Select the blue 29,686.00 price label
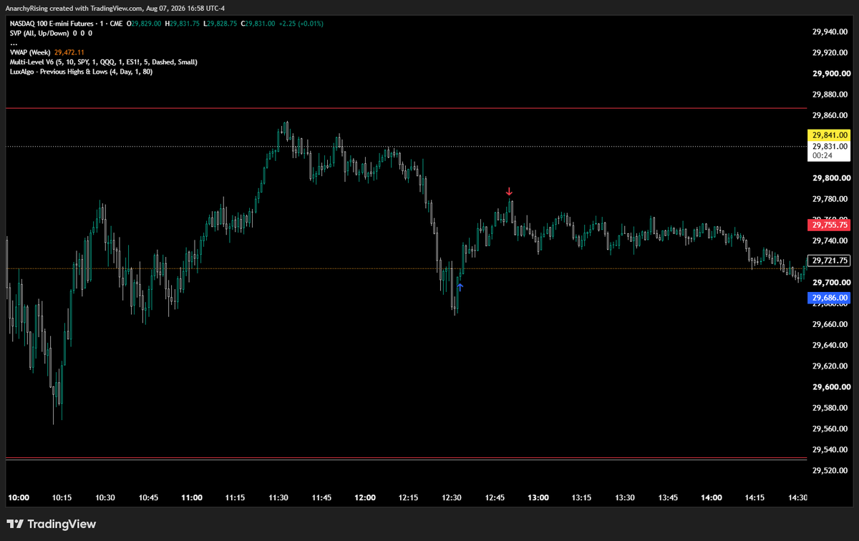 click(828, 298)
